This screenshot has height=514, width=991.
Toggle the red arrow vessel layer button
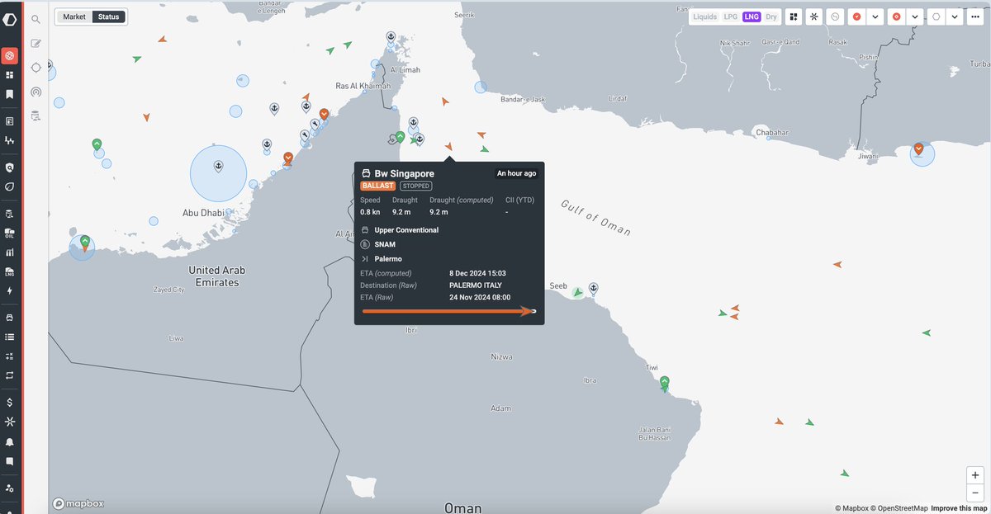point(856,17)
